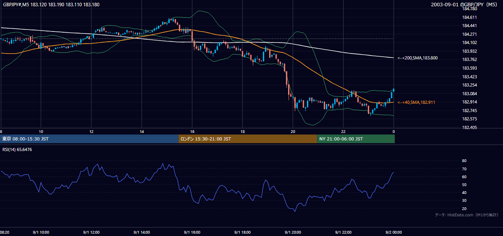503x236 pixels.
Task: Click price axis value 183.762
Action: tap(469, 60)
